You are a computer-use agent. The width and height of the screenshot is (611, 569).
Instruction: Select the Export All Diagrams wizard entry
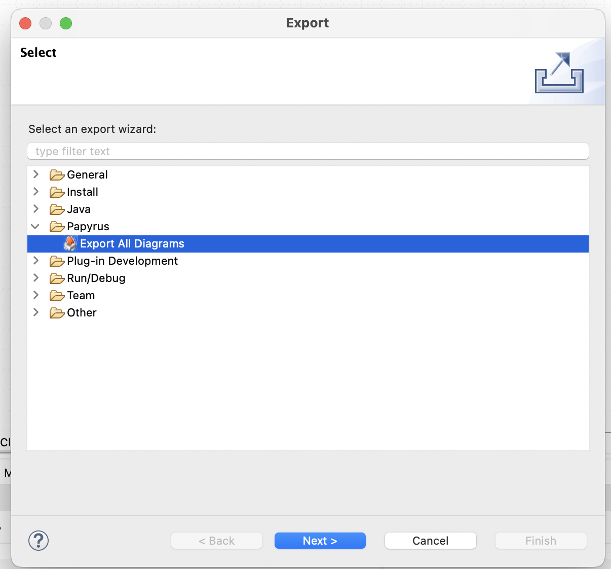132,244
